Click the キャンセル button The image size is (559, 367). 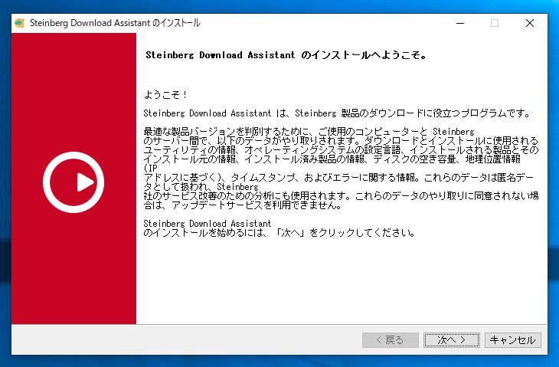tap(512, 340)
